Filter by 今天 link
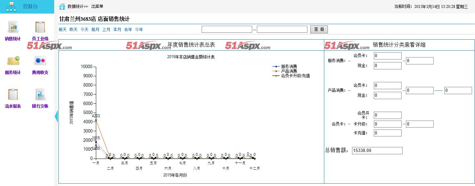The width and height of the screenshot is (475, 186). click(x=84, y=29)
